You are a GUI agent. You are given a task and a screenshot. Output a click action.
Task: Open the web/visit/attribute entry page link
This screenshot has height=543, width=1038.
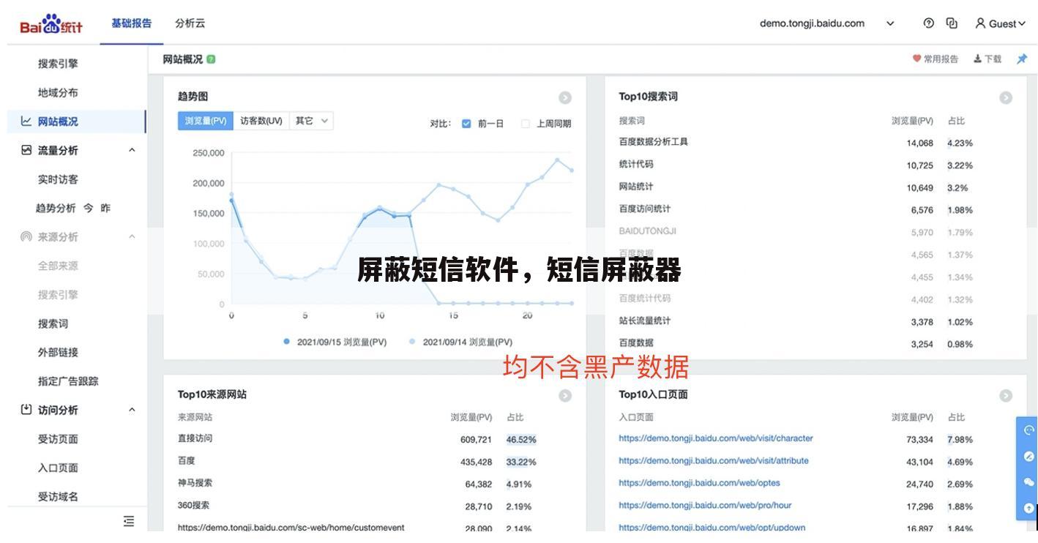pos(714,461)
